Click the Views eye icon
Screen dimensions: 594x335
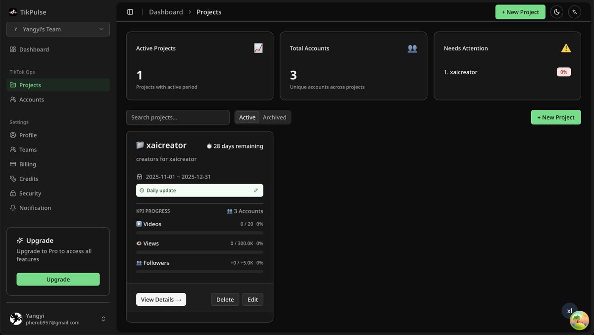[139, 243]
